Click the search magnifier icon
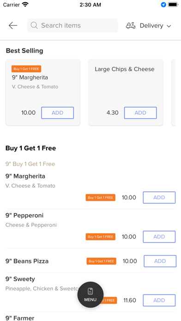Image resolution: width=181 pixels, height=321 pixels. [34, 25]
